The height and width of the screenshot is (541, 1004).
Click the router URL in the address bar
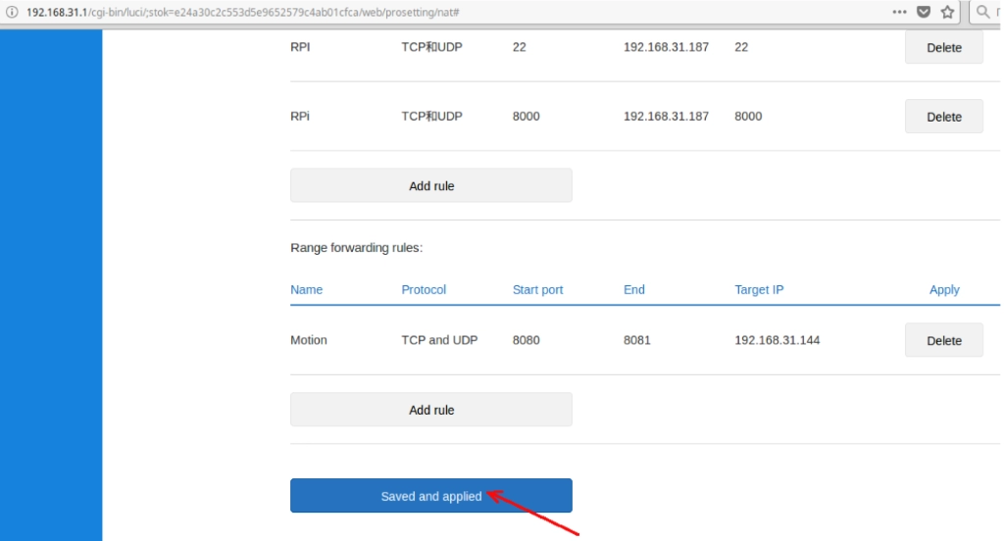(x=243, y=12)
